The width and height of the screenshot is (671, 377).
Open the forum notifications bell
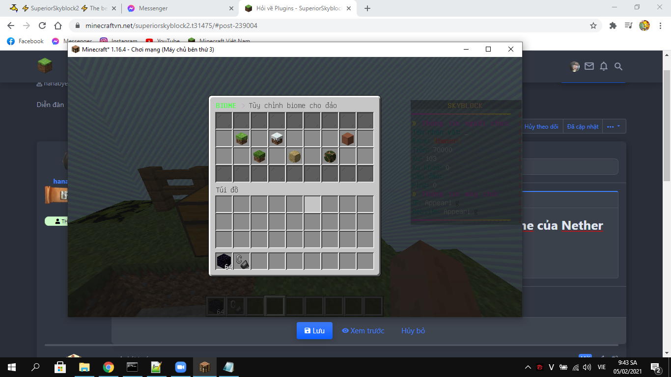[604, 66]
